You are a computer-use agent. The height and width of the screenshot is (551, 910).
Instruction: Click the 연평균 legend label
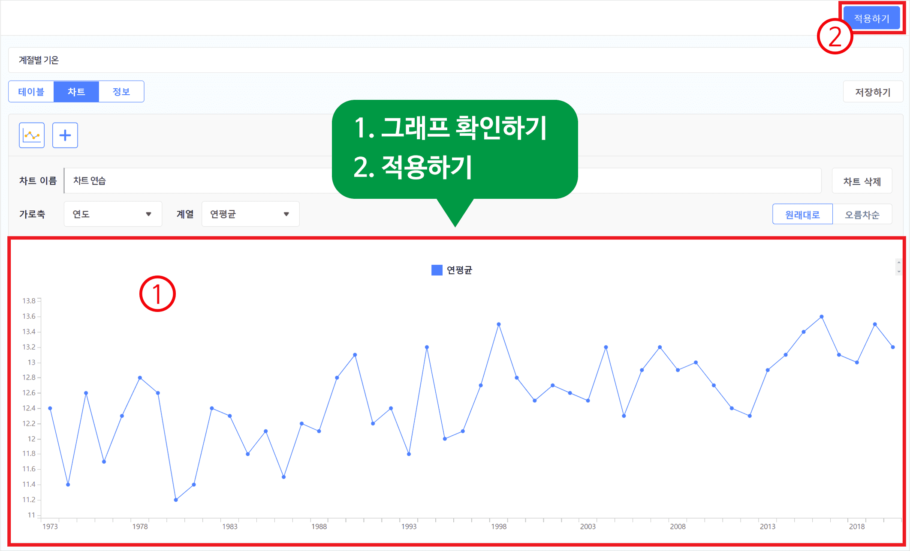point(459,270)
